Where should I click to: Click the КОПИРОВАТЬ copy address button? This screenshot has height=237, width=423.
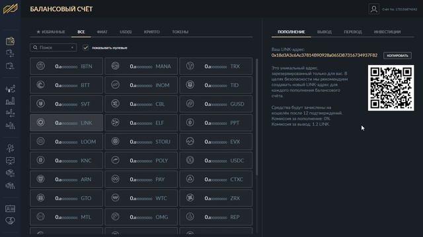tap(397, 55)
